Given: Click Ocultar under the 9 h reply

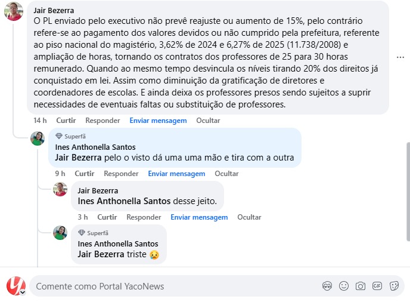Looking at the screenshot, I should (x=226, y=174).
